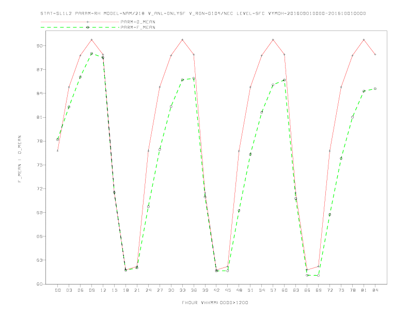Click x-axis forecast hour label 48
409x316 pixels.
coord(239,290)
